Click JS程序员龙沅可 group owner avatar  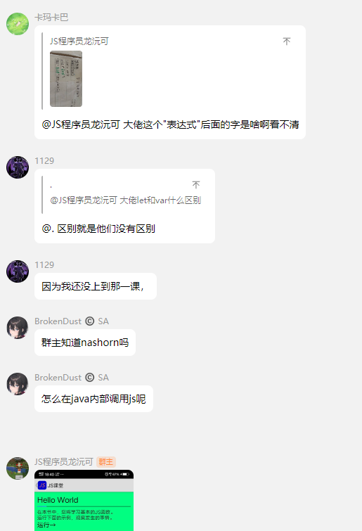pos(18,468)
